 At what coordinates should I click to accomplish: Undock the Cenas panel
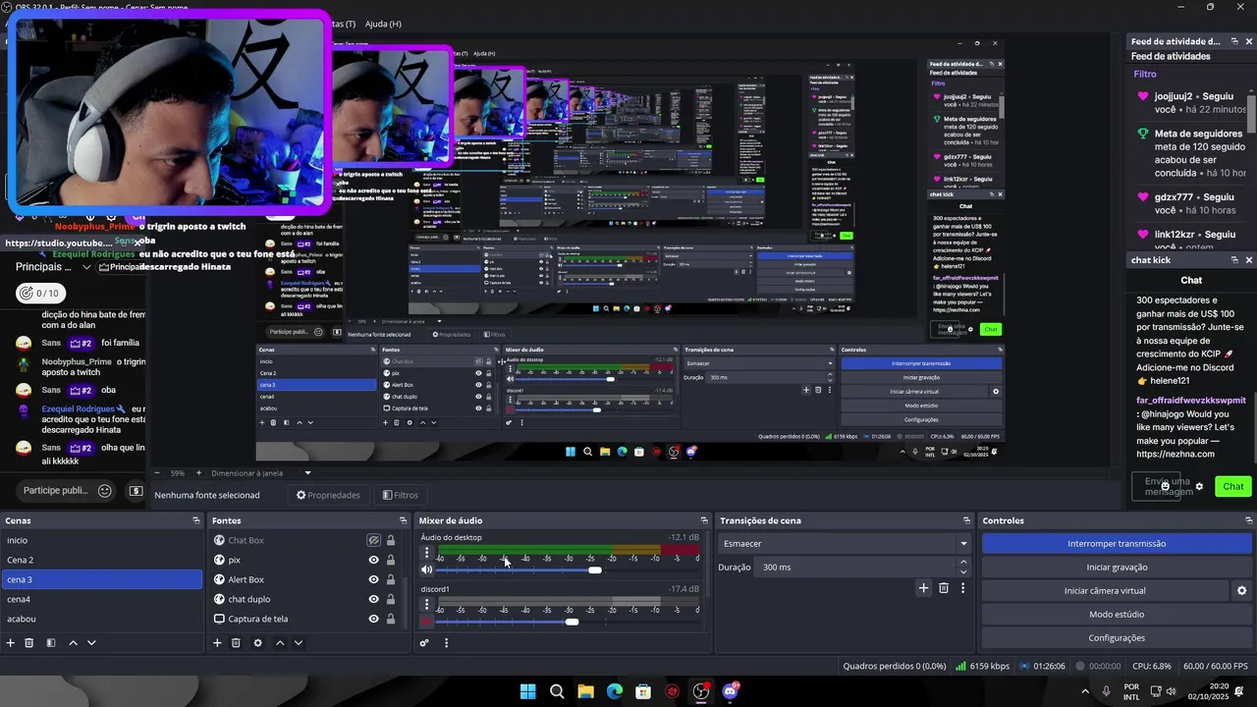pos(195,520)
